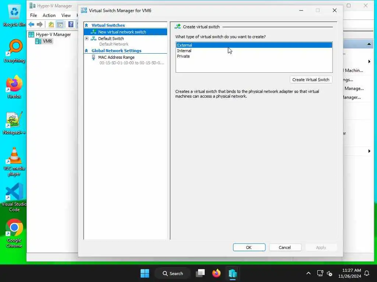377x282 pixels.
Task: Open Firefox desktop shortcut
Action: click(x=14, y=87)
